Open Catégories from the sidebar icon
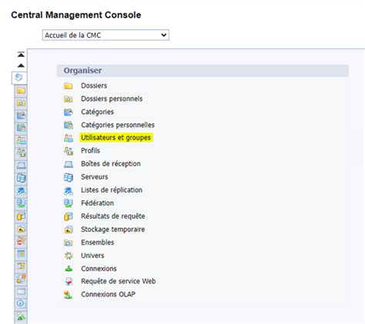Screen dimensions: 365x324 [x=21, y=115]
